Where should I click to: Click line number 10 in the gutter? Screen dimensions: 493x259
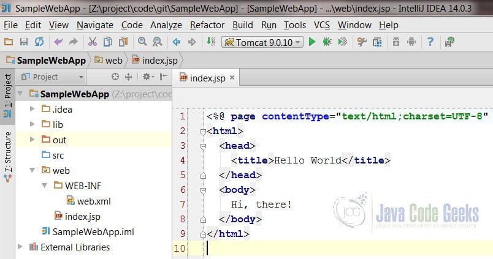click(x=180, y=249)
